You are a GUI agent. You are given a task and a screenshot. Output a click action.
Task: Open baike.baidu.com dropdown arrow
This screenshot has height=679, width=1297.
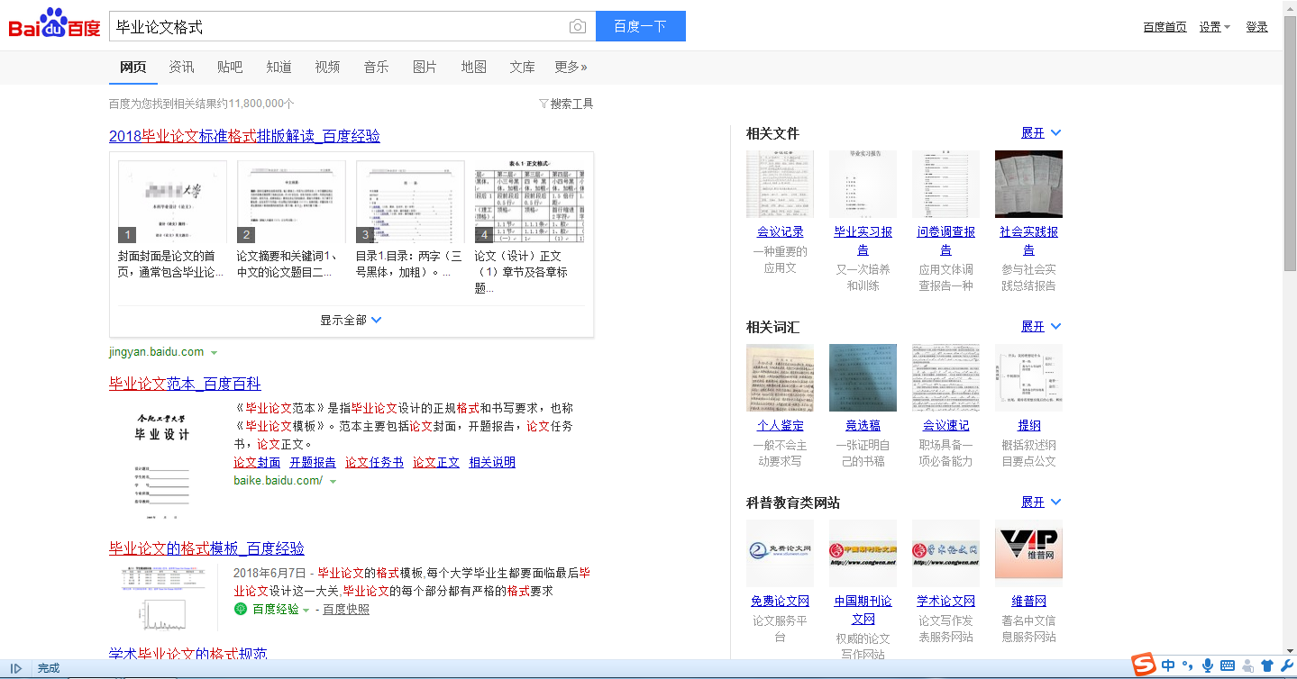[333, 481]
